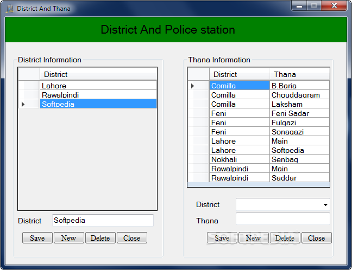Click the Feni Sadar thana cell
This screenshot has height=270, width=352.
tap(299, 113)
